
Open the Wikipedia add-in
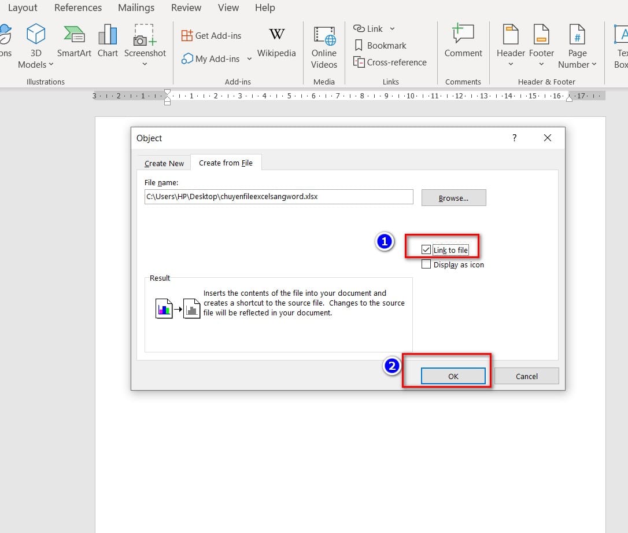tap(276, 42)
